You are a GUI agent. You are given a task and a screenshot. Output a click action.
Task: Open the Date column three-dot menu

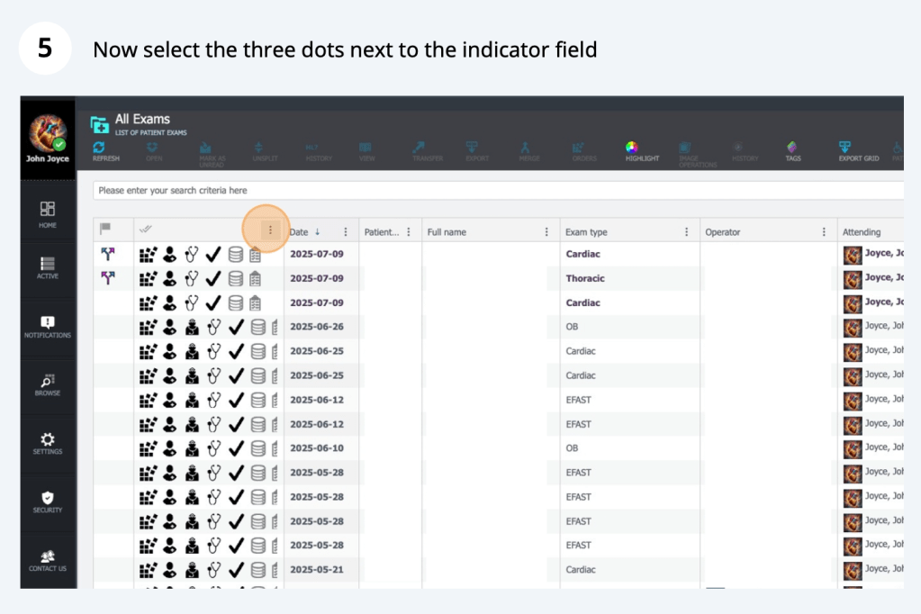(x=346, y=231)
